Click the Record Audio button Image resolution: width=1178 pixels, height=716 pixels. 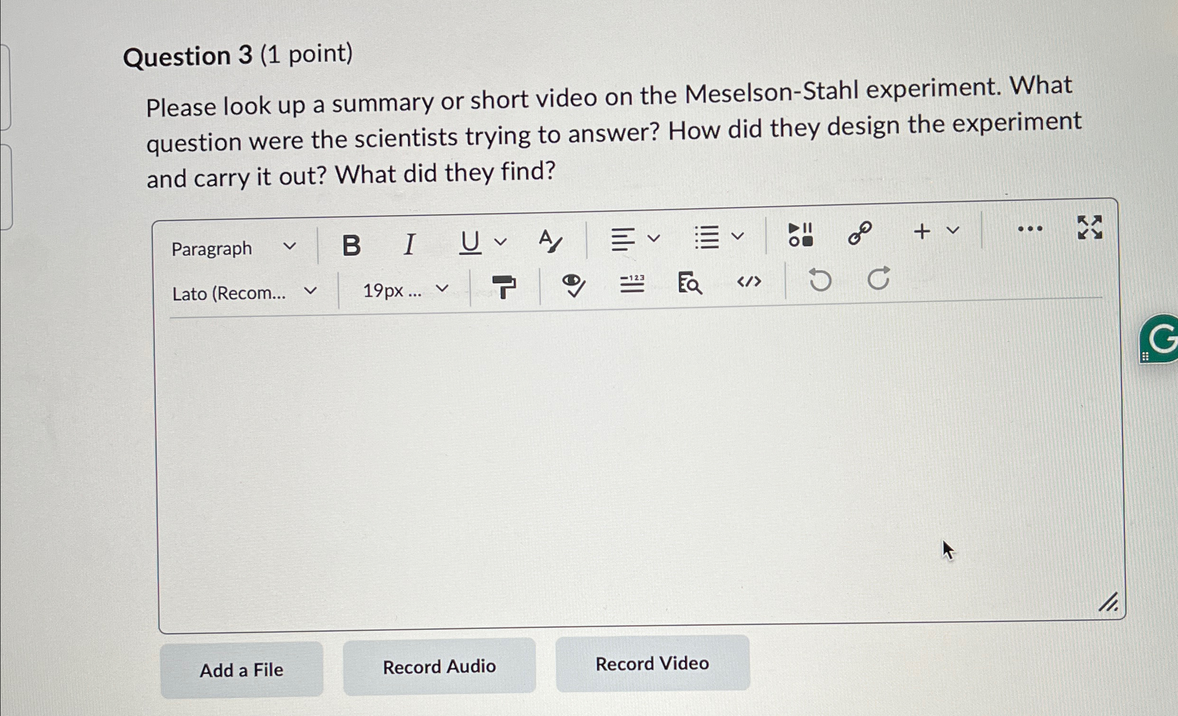pyautogui.click(x=439, y=667)
